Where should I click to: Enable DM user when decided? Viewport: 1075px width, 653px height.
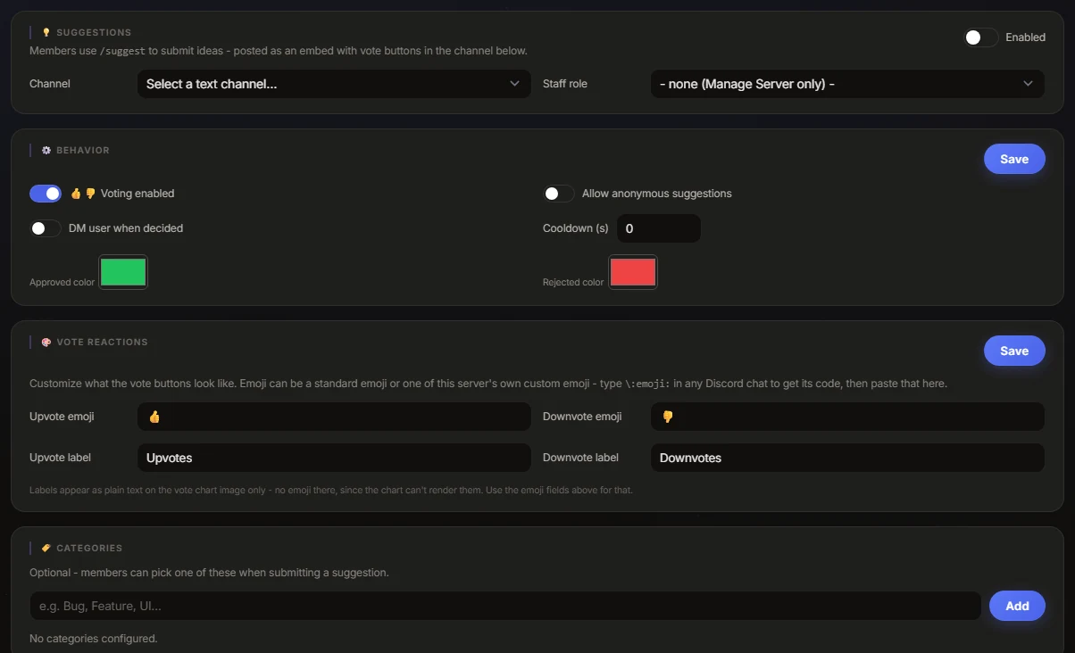coord(46,228)
